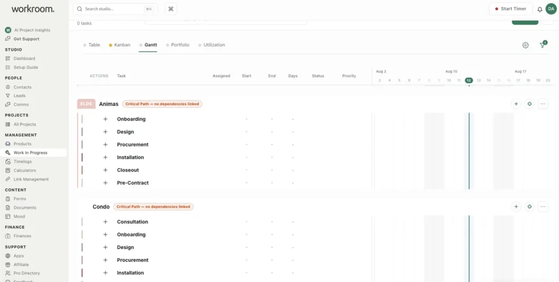
Task: Start the timer
Action: tap(510, 9)
